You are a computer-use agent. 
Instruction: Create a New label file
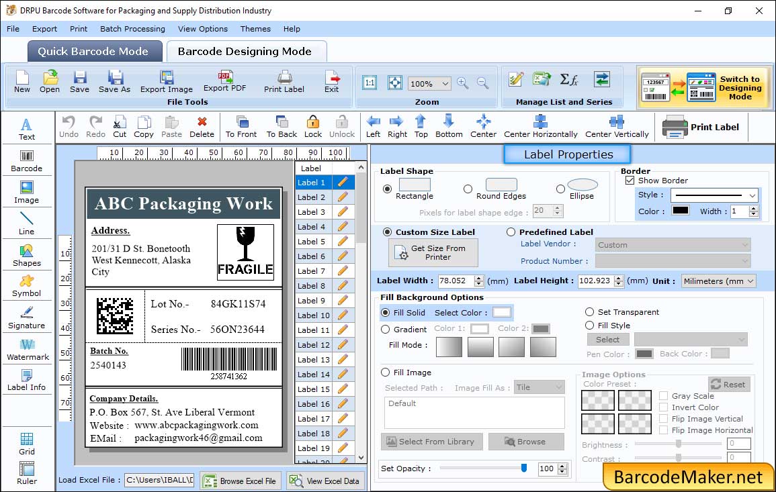tap(21, 82)
